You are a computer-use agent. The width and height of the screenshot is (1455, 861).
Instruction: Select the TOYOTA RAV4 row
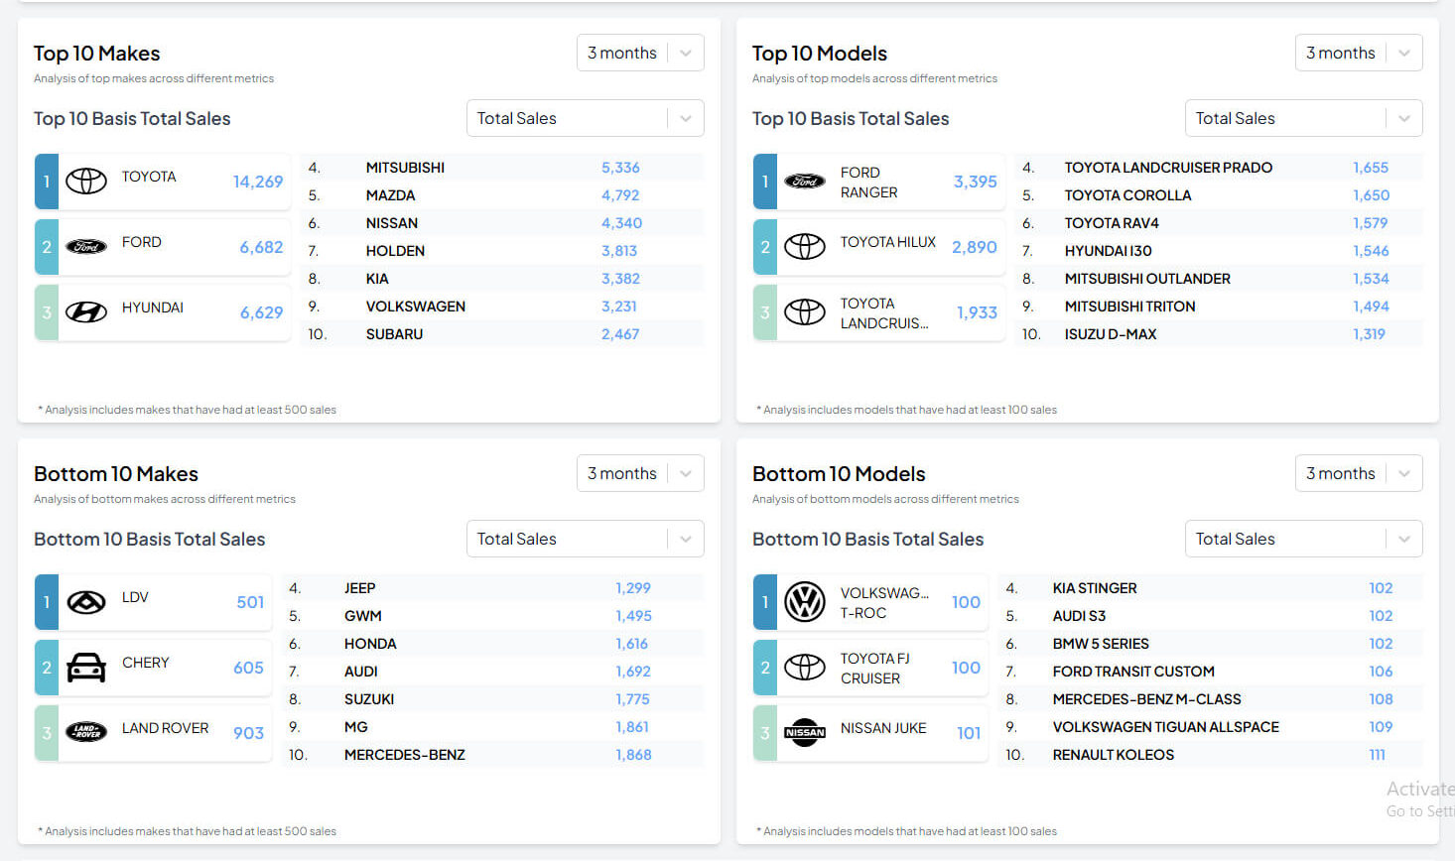pyautogui.click(x=1219, y=223)
